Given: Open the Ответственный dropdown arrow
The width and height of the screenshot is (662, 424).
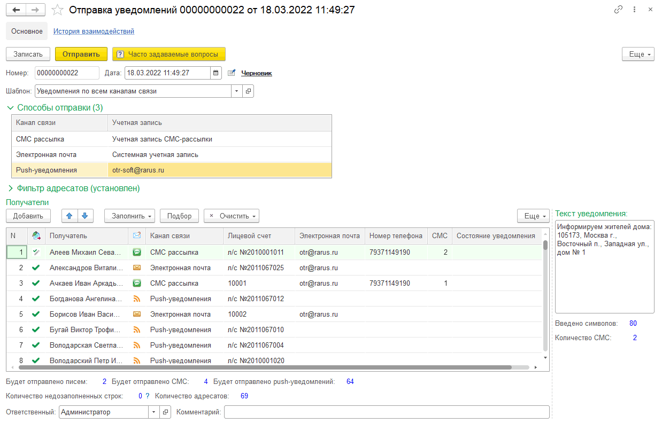Looking at the screenshot, I should (154, 412).
